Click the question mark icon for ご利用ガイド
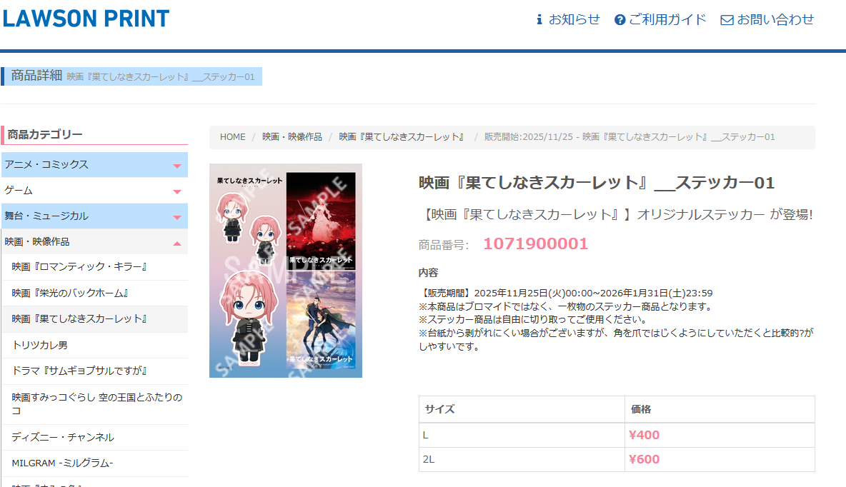Viewport: 846px width, 487px height. pyautogui.click(x=619, y=20)
